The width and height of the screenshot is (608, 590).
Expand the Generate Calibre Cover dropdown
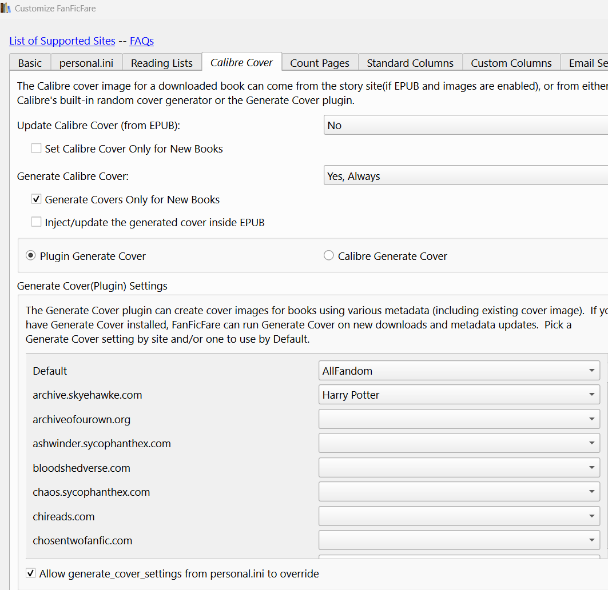pyautogui.click(x=465, y=176)
